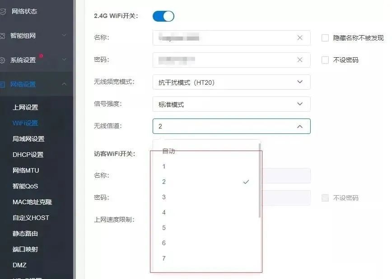Open the 无线频宽模式 dropdown
Viewport: 392px width, 279px height.
pos(232,82)
